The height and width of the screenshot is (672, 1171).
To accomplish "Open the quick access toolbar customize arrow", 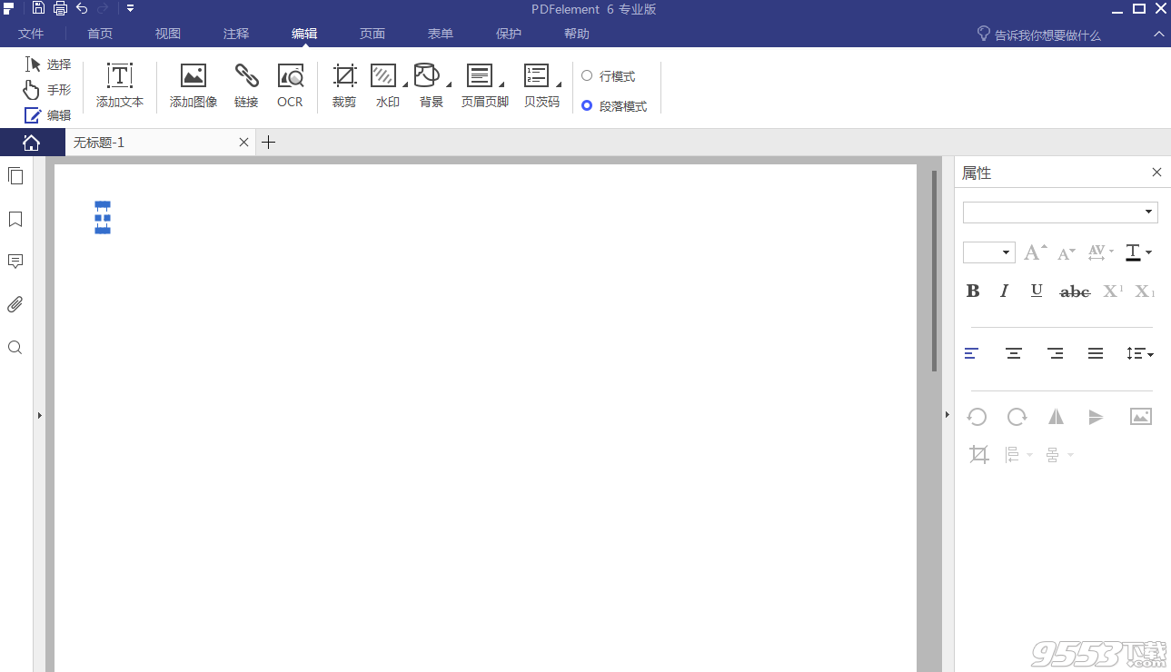I will pyautogui.click(x=131, y=8).
